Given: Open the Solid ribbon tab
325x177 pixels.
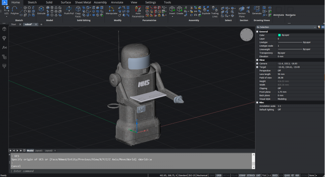Looking at the screenshot, I should coord(49,2).
